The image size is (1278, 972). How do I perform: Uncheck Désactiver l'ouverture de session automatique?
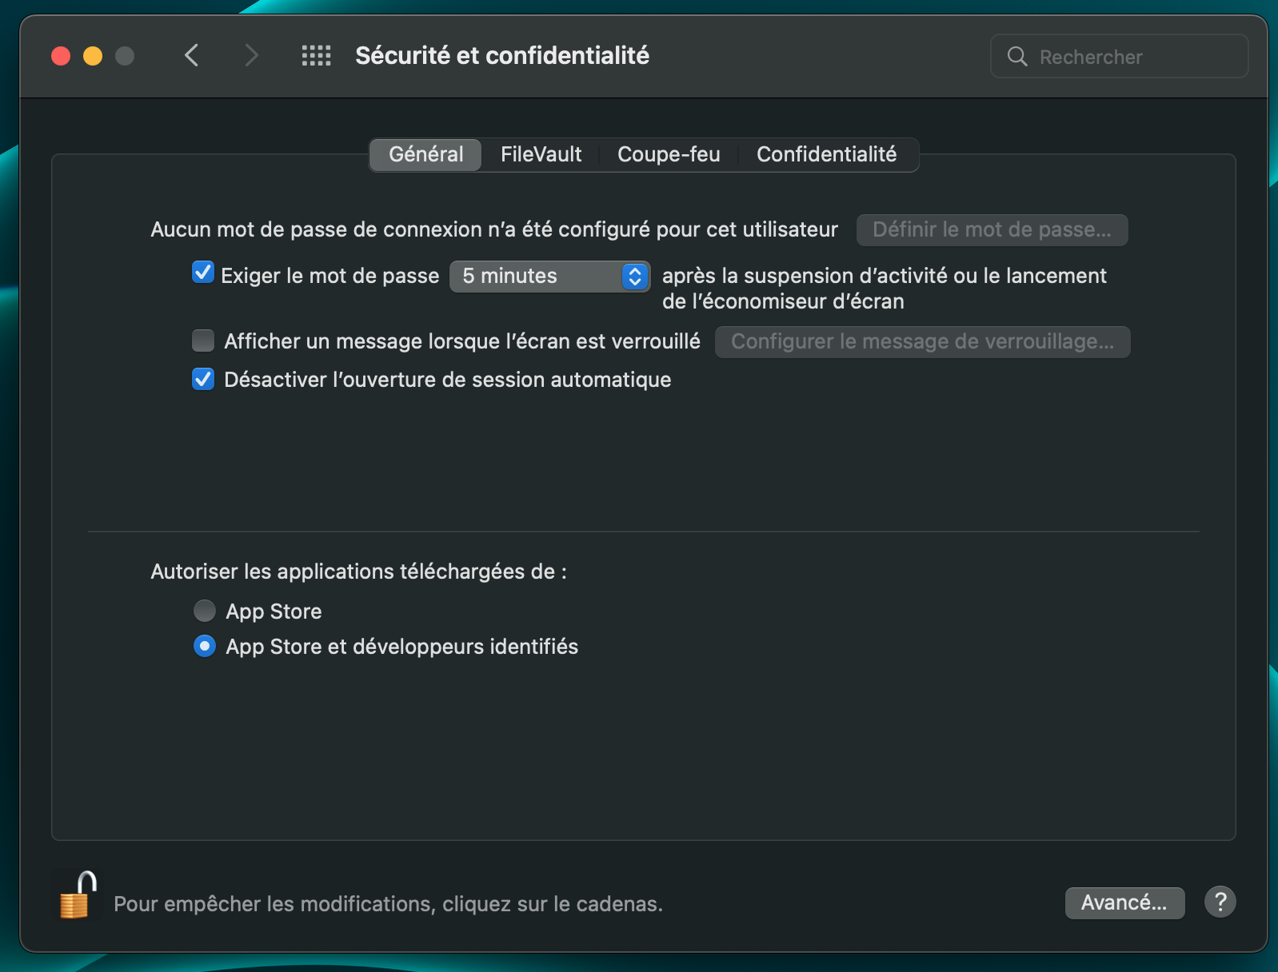click(x=203, y=380)
